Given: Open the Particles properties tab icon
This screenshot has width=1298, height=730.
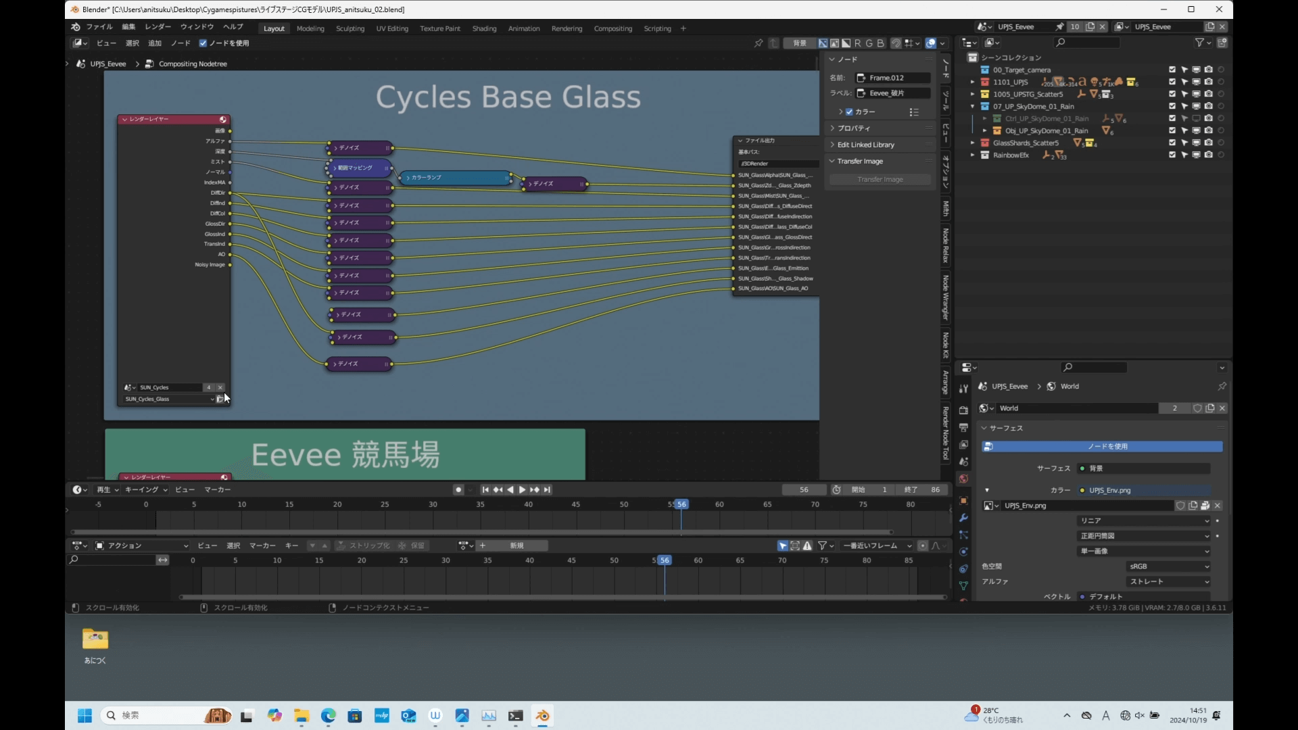Looking at the screenshot, I should [x=963, y=535].
